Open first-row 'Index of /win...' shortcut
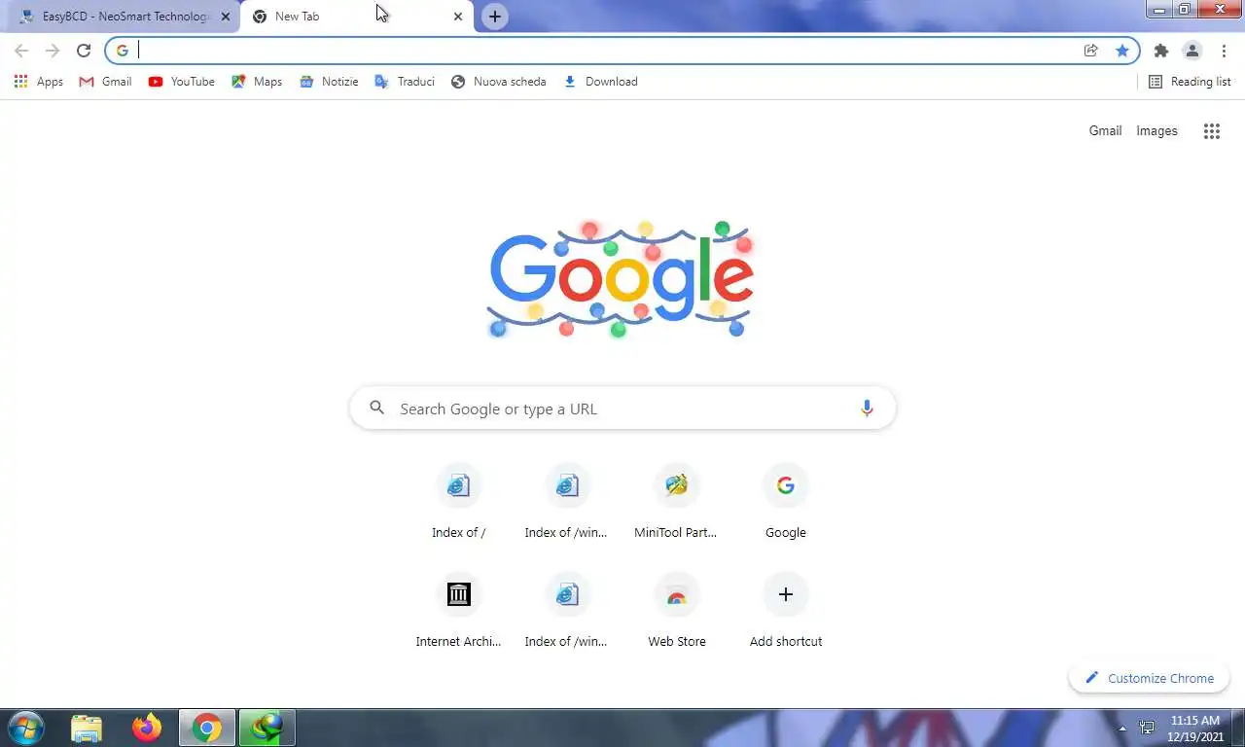The width and height of the screenshot is (1245, 747). click(567, 502)
